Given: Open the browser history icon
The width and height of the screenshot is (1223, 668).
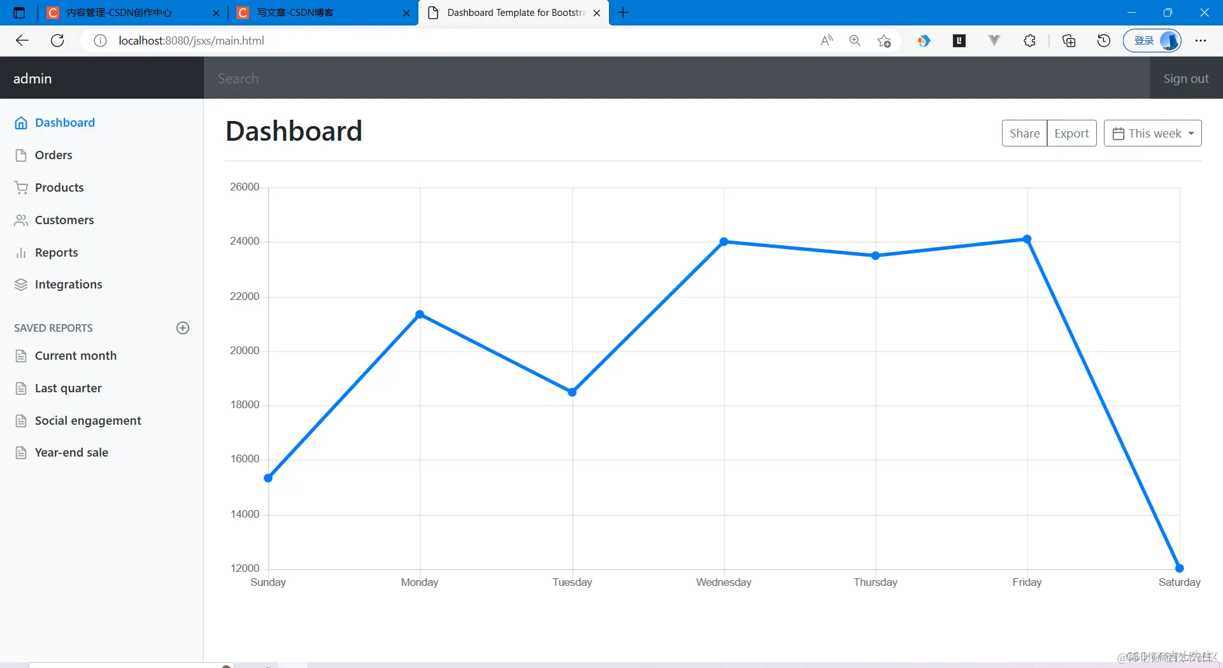Looking at the screenshot, I should click(x=1104, y=41).
